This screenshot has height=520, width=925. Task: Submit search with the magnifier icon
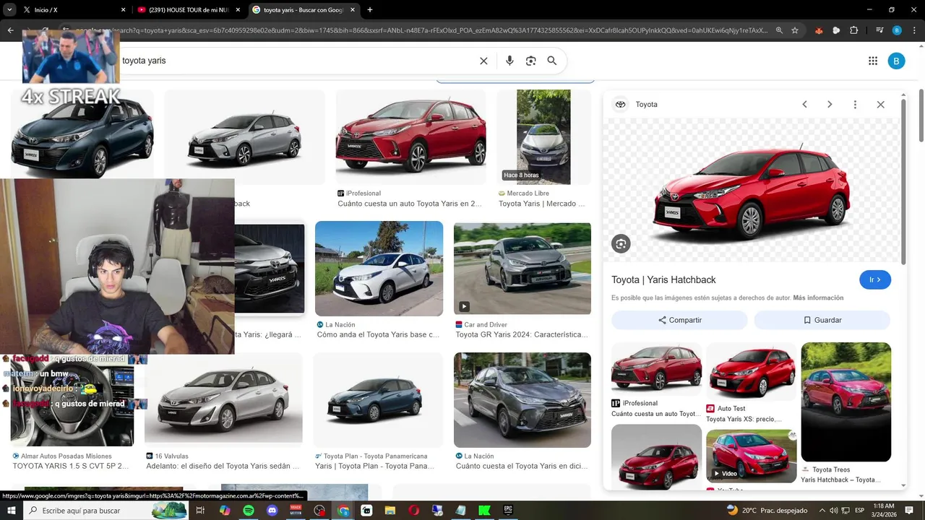tap(552, 61)
